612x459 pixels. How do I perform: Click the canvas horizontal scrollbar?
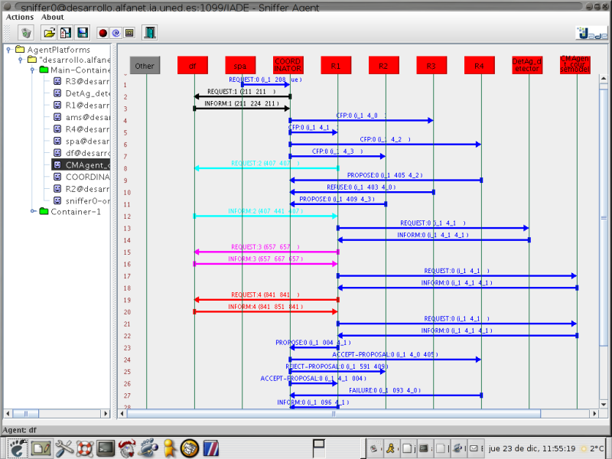click(x=333, y=414)
